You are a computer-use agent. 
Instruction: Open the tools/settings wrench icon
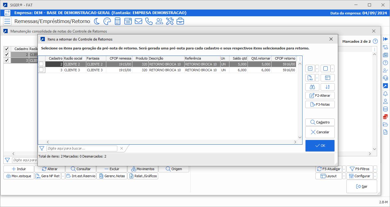point(170,21)
